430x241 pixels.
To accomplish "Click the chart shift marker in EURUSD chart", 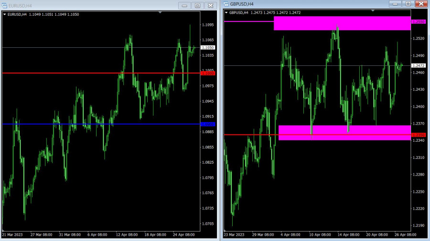I will (160, 12).
